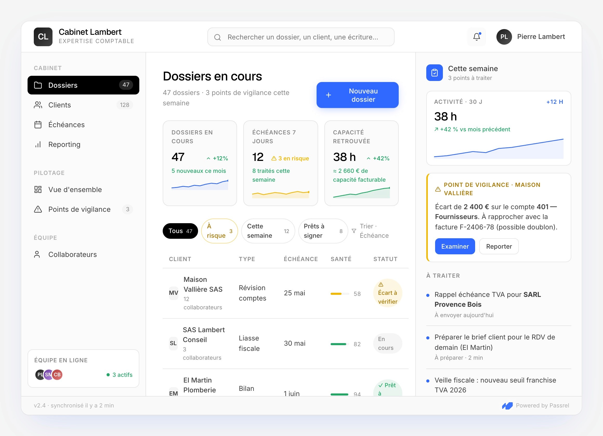Viewport: 603px width, 436px height.
Task: Click the SL client avatar
Action: 173,343
